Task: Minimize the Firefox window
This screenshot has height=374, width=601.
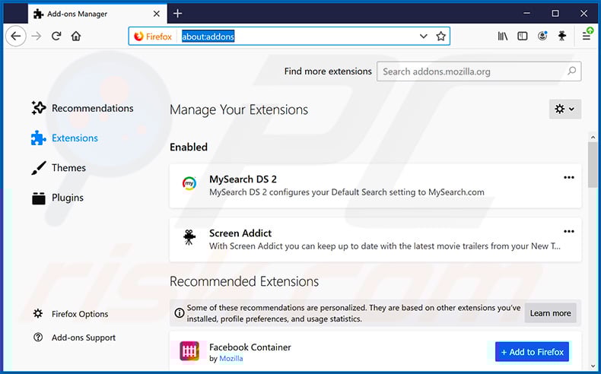Action: tap(526, 14)
